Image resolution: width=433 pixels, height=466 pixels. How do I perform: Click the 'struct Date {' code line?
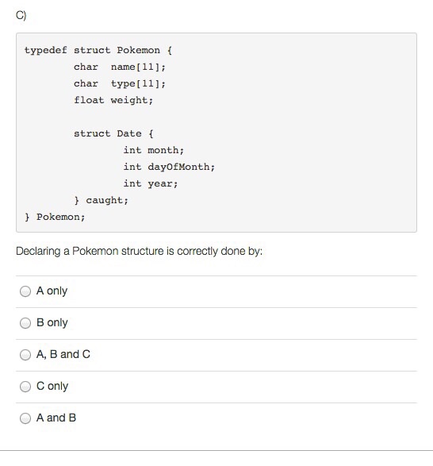click(x=113, y=133)
